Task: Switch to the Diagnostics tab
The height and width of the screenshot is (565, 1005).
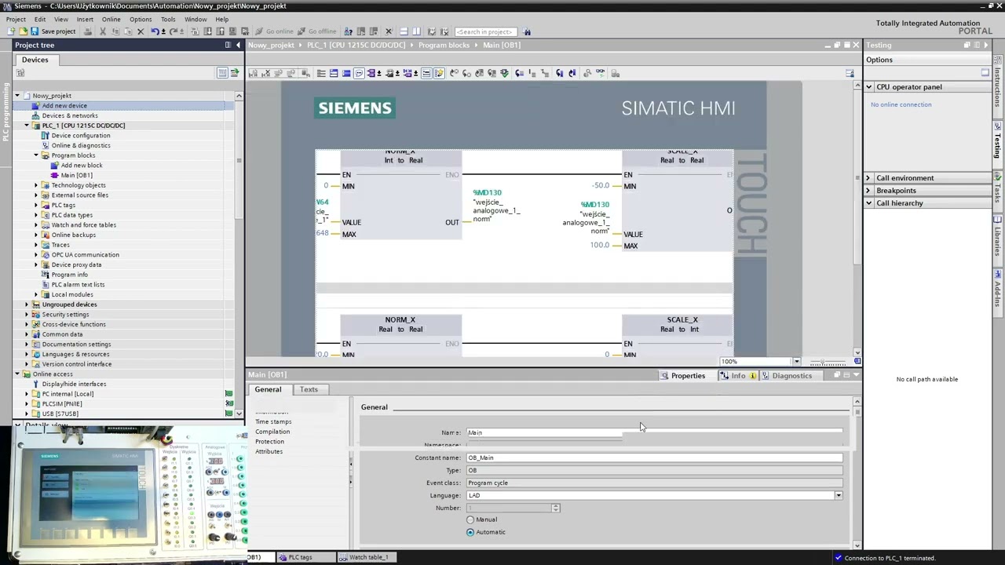Action: tap(787, 376)
